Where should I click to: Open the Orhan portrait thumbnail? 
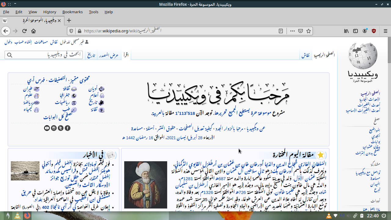point(146,185)
